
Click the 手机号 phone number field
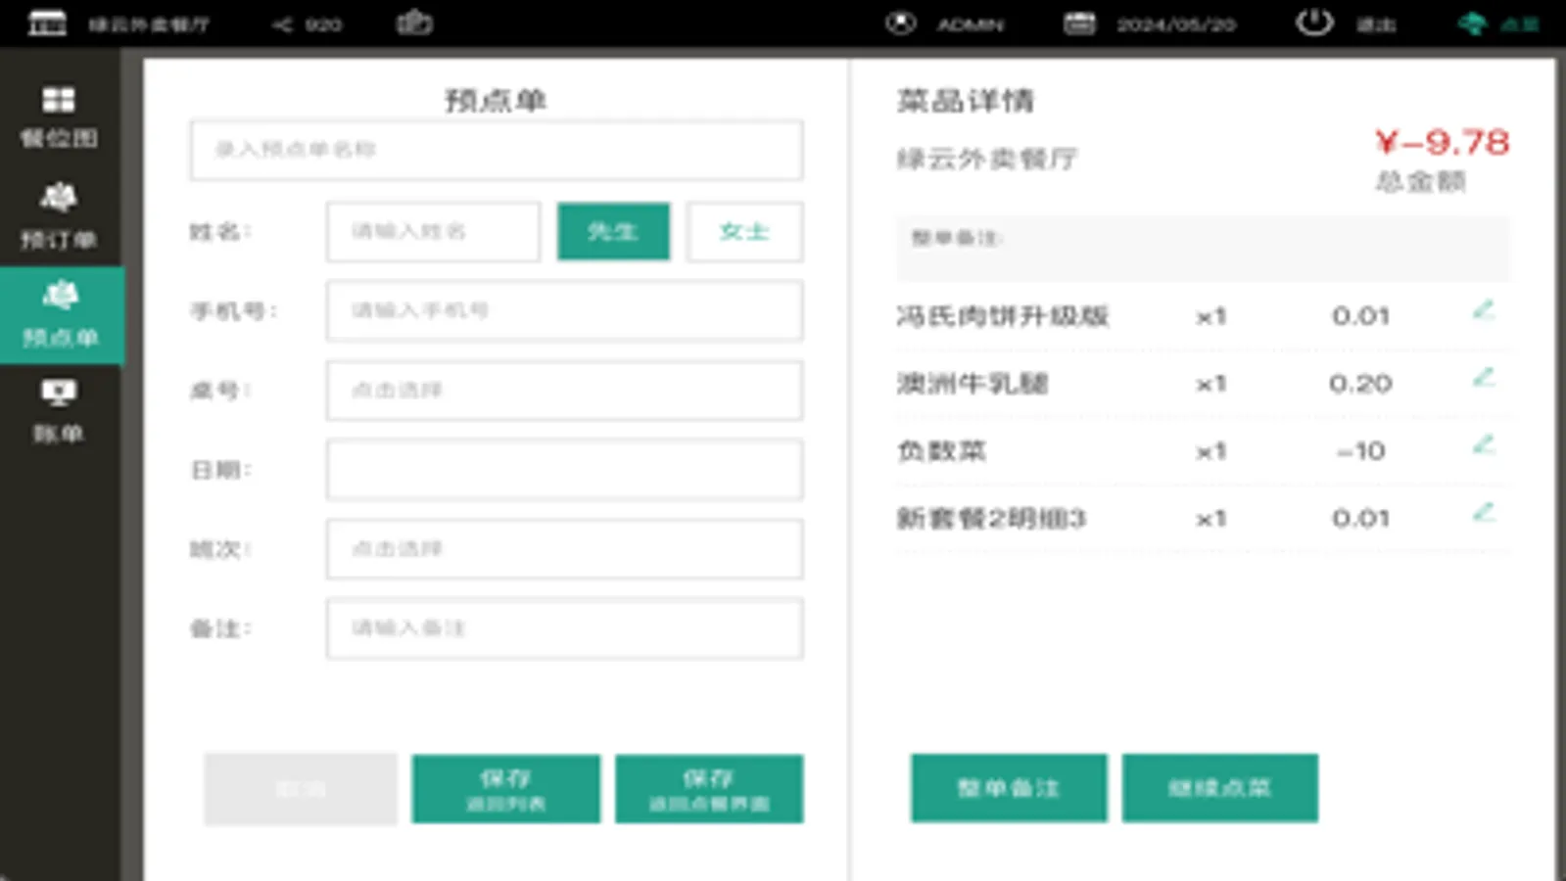point(564,311)
